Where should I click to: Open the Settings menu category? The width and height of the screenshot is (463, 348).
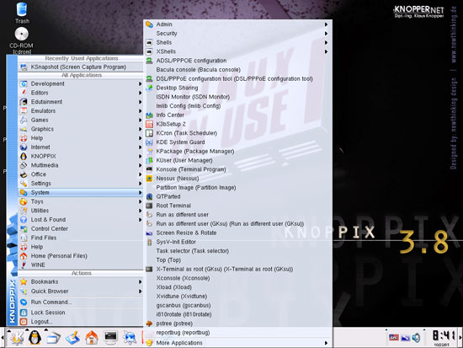click(x=81, y=184)
